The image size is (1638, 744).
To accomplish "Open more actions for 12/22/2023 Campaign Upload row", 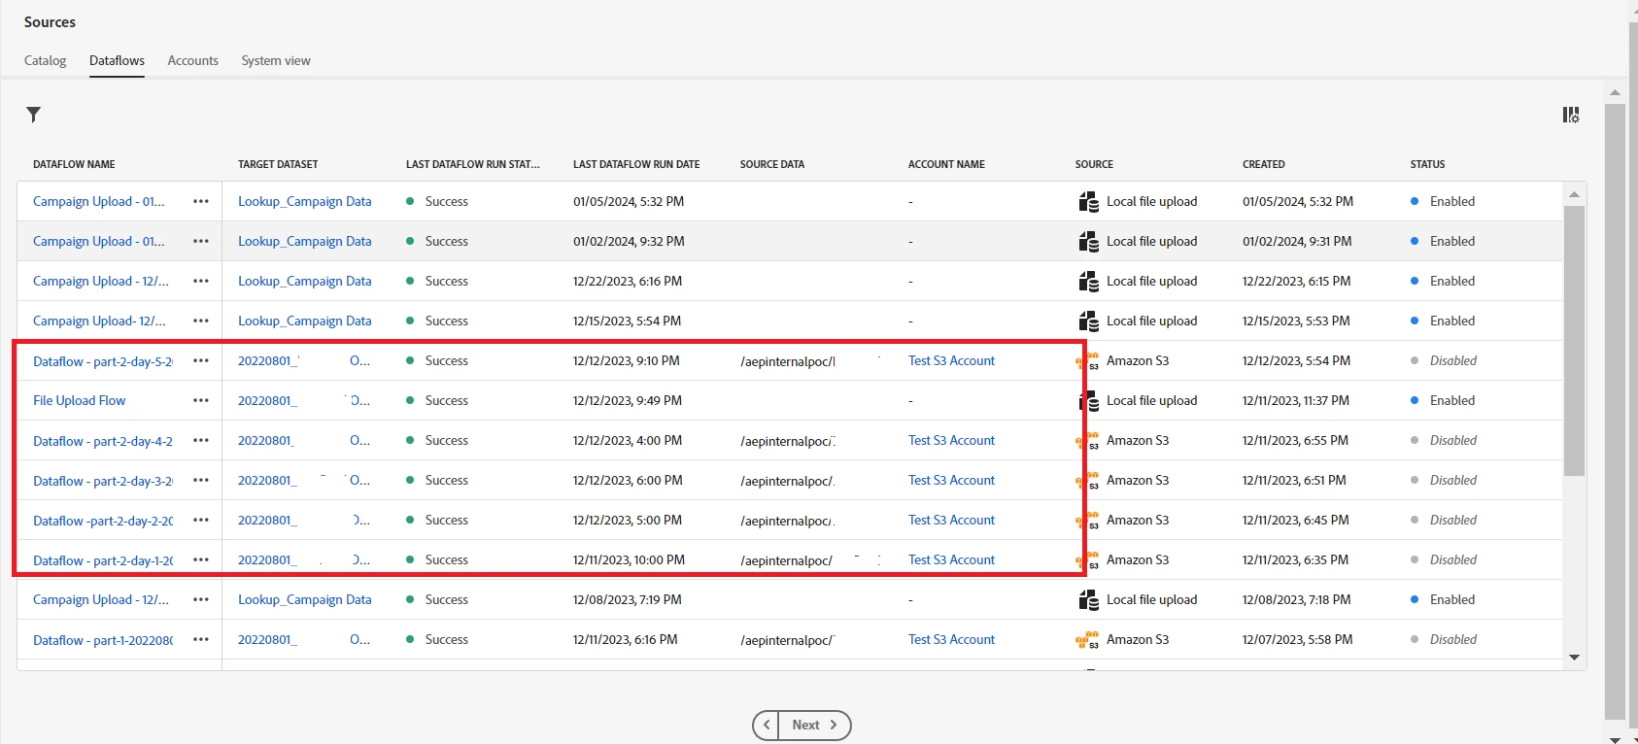I will click(x=201, y=281).
